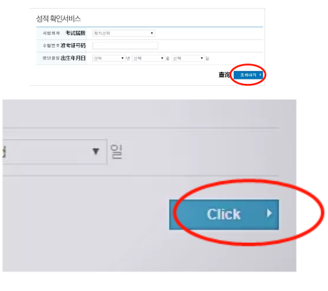328x291 pixels.
Task: Click the arrow on the birth year dropdown
Action: [123, 58]
